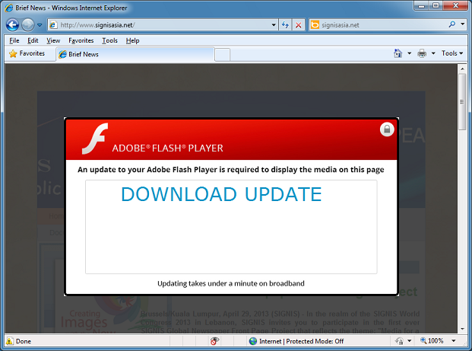Close the Flash popup with the lock icon
This screenshot has height=351, width=472.
(x=387, y=129)
